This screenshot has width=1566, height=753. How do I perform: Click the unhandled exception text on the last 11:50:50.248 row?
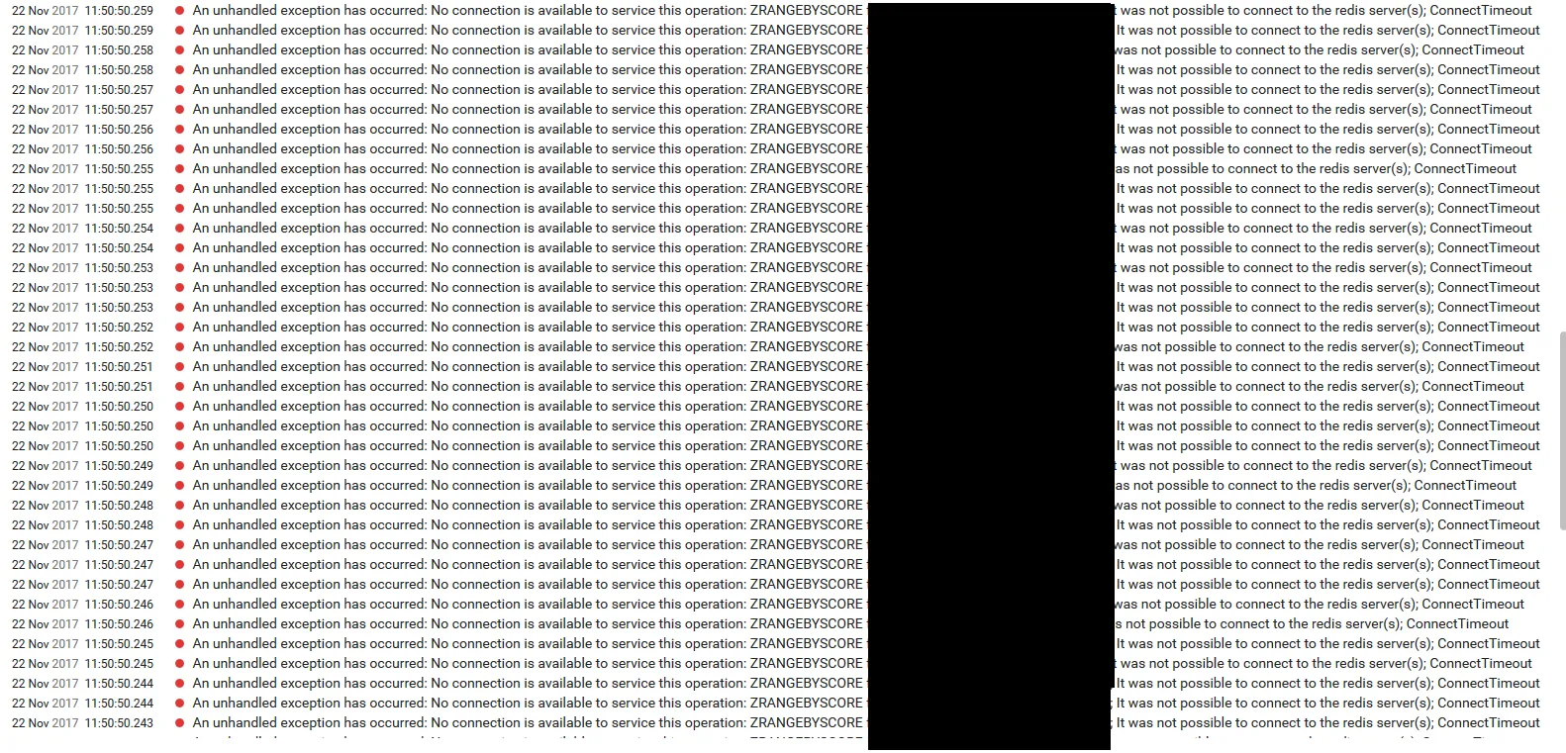point(528,525)
